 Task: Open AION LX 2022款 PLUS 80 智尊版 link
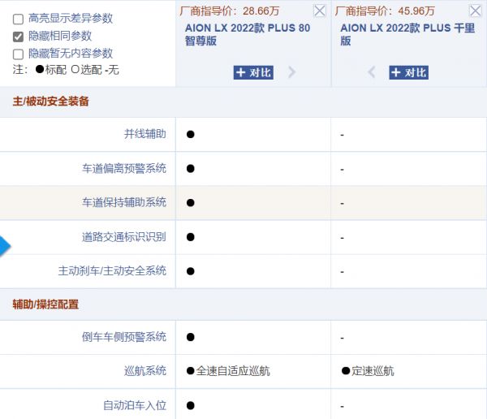[247, 34]
